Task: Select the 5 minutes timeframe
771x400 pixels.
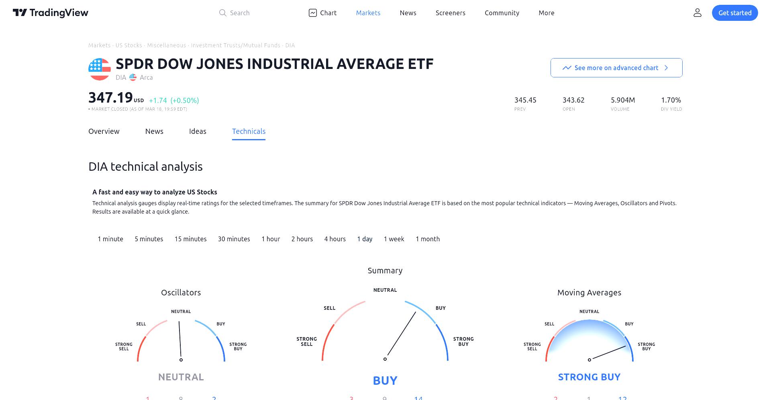Action: coord(149,239)
